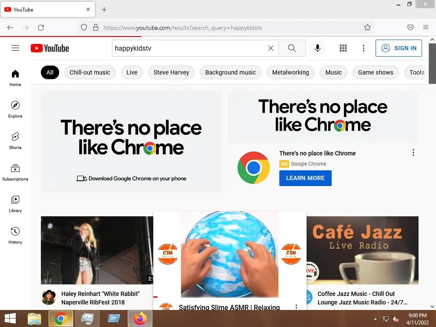The width and height of the screenshot is (436, 327).
Task: Select the Live filter chip
Action: click(x=132, y=72)
